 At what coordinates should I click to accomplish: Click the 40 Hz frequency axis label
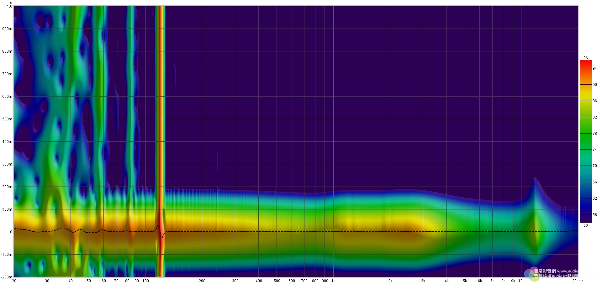click(71, 281)
